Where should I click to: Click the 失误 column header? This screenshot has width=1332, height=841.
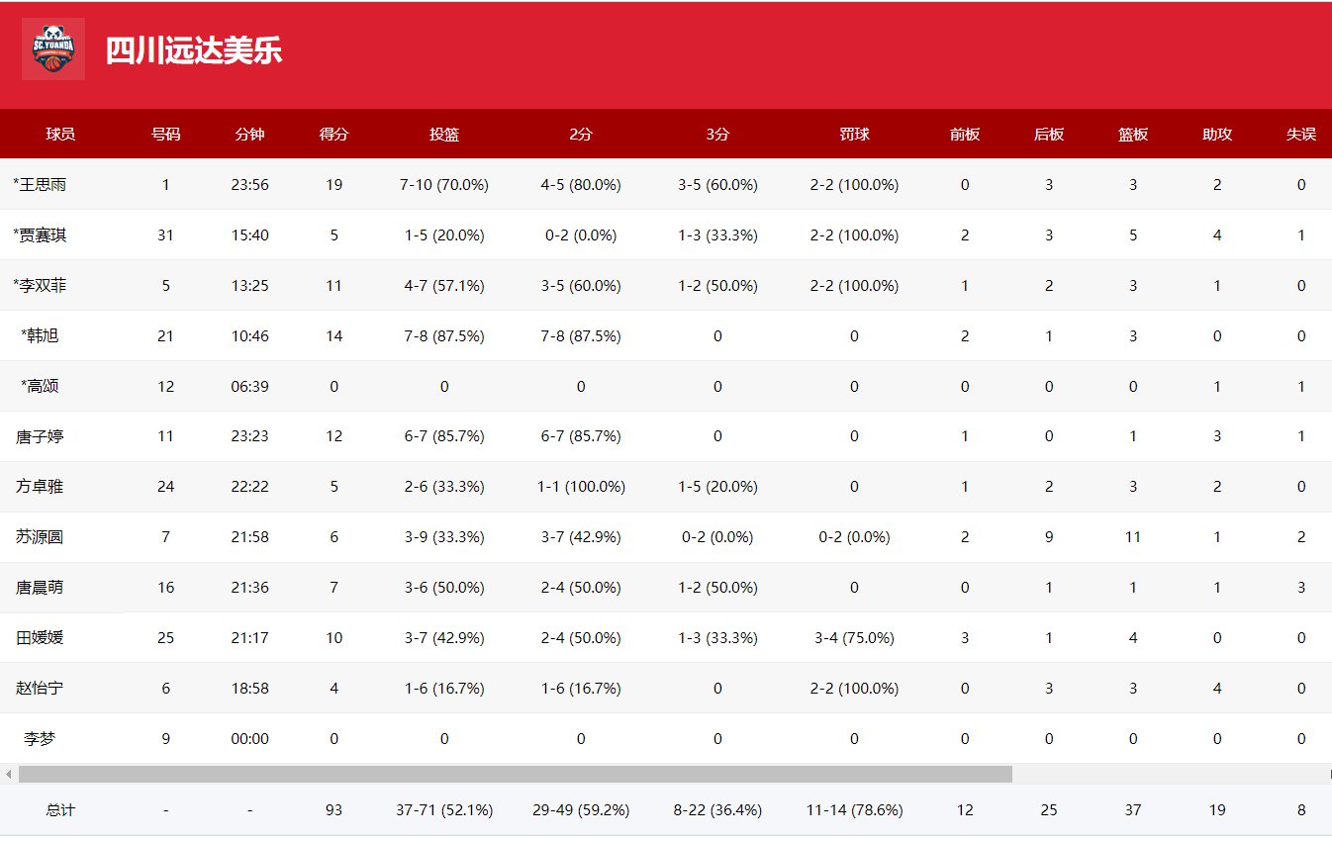point(1301,135)
